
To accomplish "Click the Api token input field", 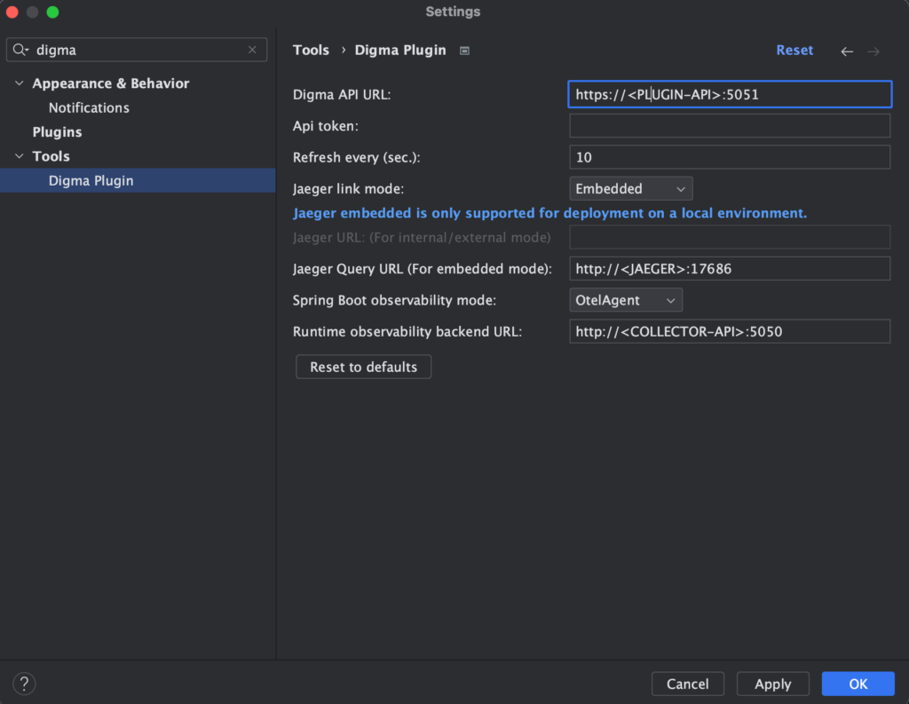I will tap(730, 126).
